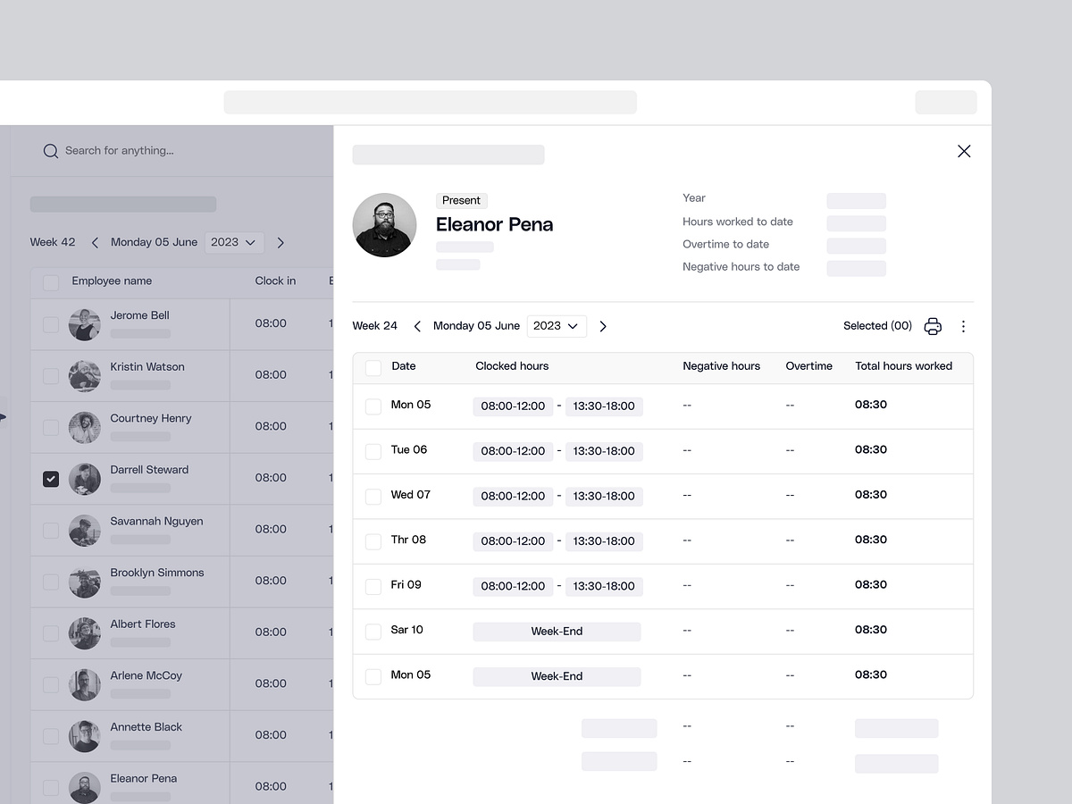Click the sidebar's next week arrow

[x=281, y=242]
